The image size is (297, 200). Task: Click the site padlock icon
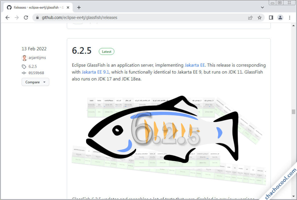pyautogui.click(x=37, y=18)
